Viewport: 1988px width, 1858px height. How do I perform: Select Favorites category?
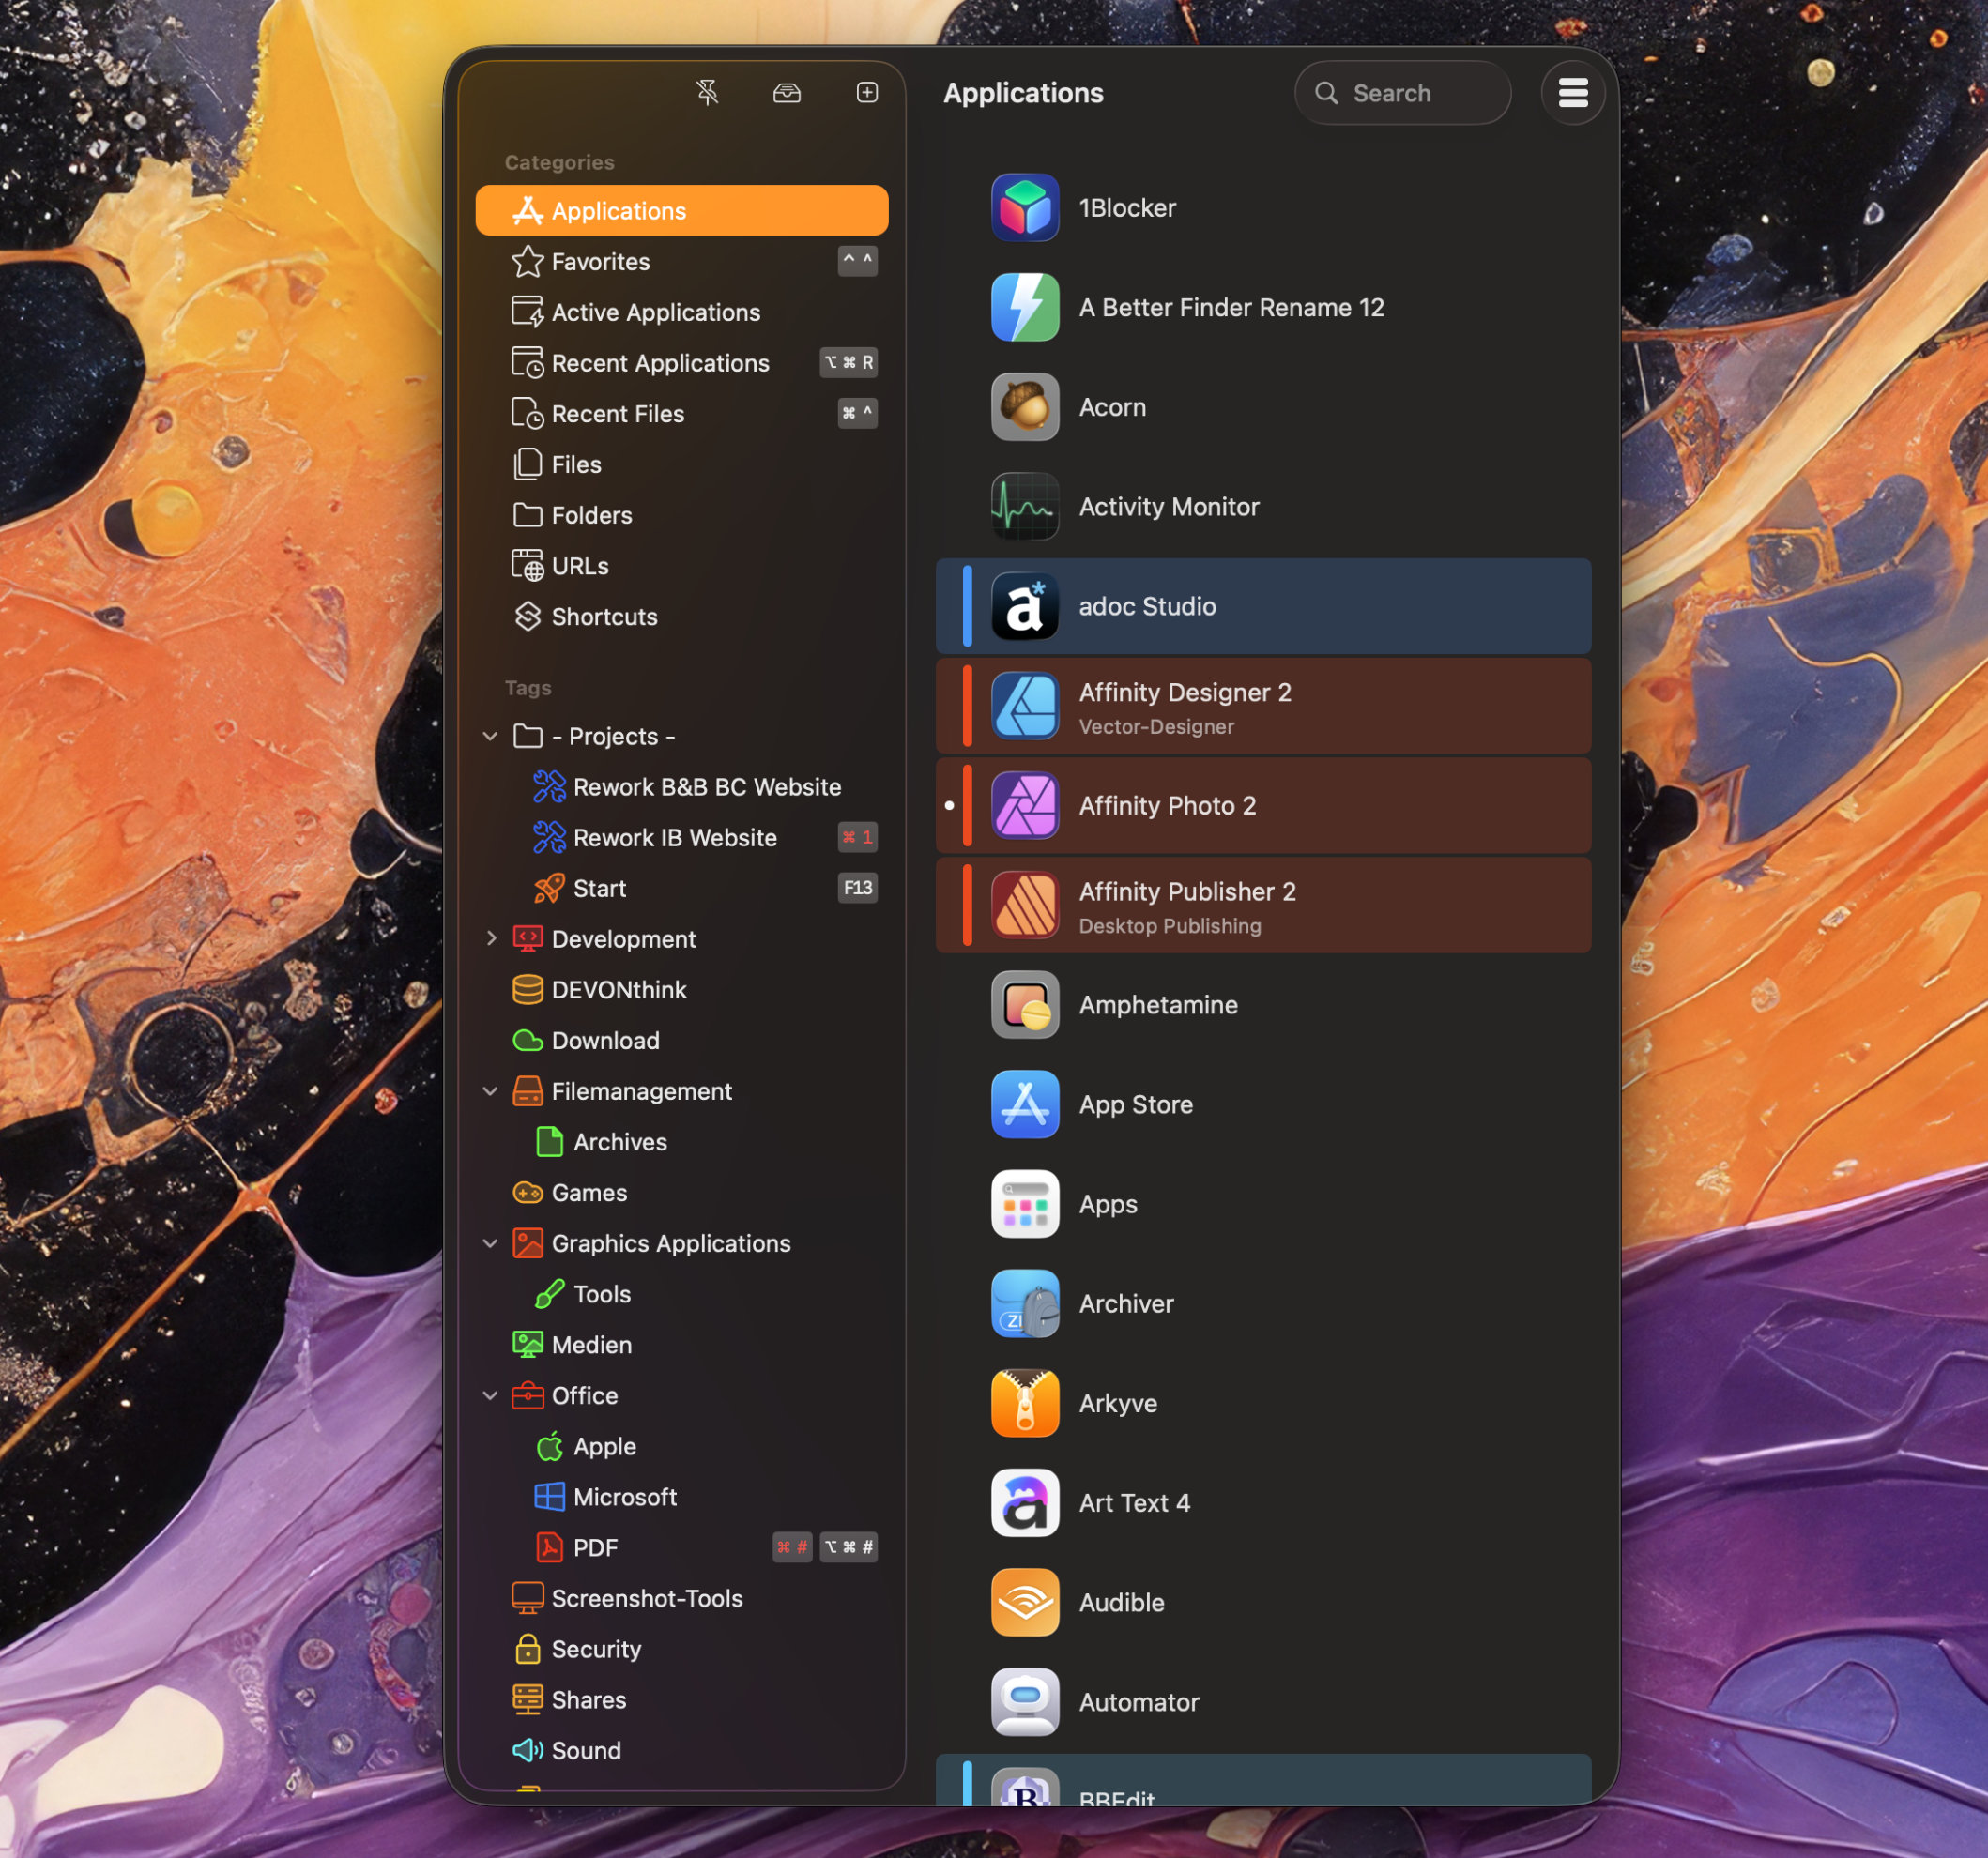click(600, 262)
